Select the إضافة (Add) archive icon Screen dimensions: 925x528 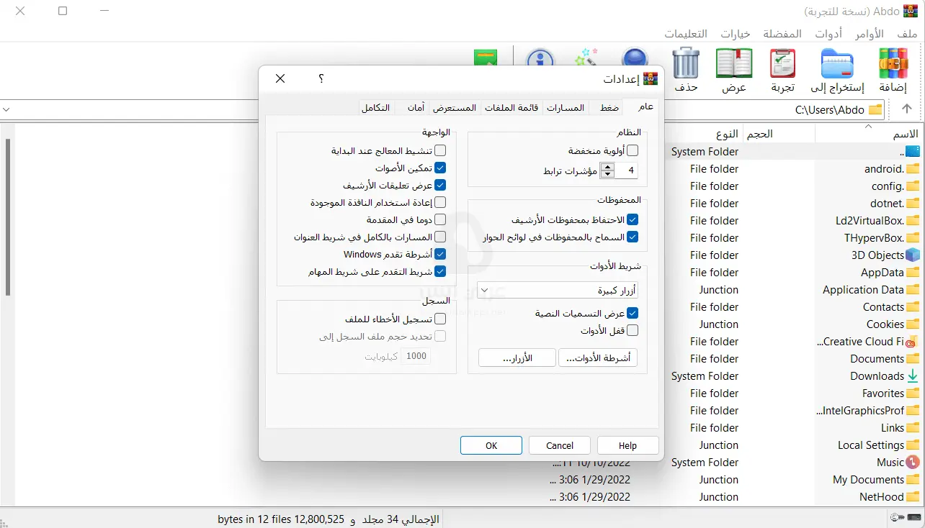pos(893,63)
